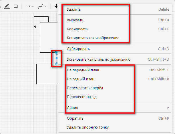Select Копировать menu entry
This screenshot has height=134, width=175.
tap(115, 29)
